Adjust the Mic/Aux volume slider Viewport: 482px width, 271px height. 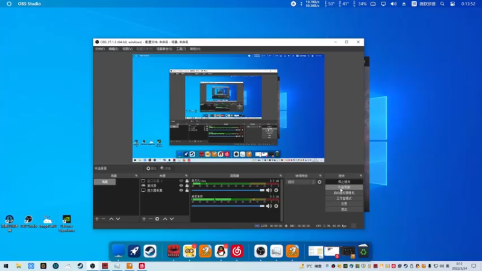click(228, 190)
